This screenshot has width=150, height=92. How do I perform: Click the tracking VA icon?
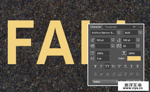119,46
